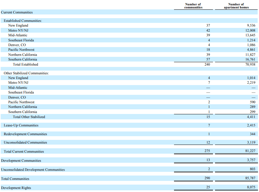Click the value 289 for Northern California
Screen dimensions: 259x192
click(253, 107)
